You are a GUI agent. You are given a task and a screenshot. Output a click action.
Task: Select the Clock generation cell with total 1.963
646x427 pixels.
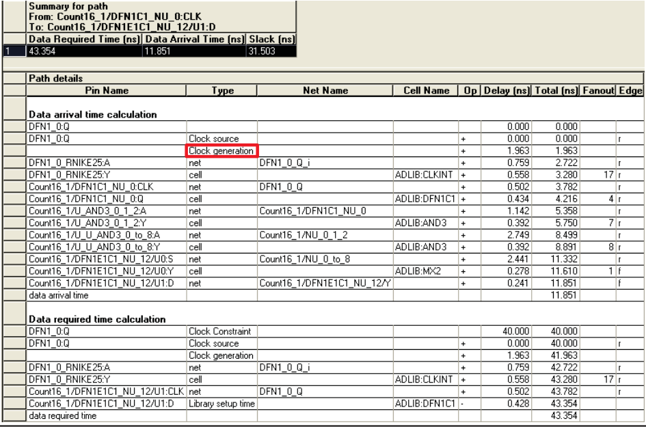(222, 151)
